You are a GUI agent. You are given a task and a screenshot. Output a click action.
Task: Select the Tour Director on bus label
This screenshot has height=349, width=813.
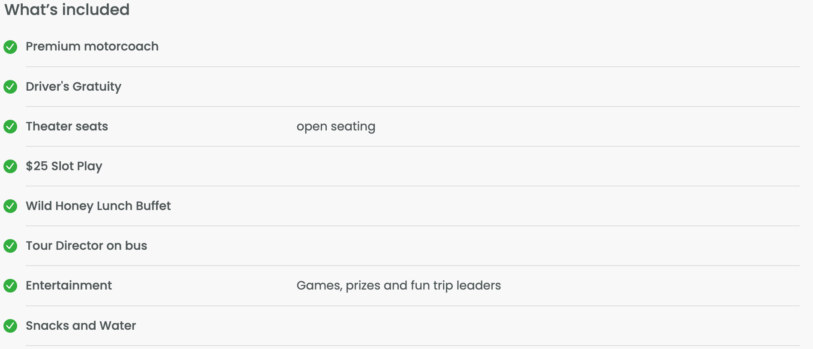coord(86,245)
